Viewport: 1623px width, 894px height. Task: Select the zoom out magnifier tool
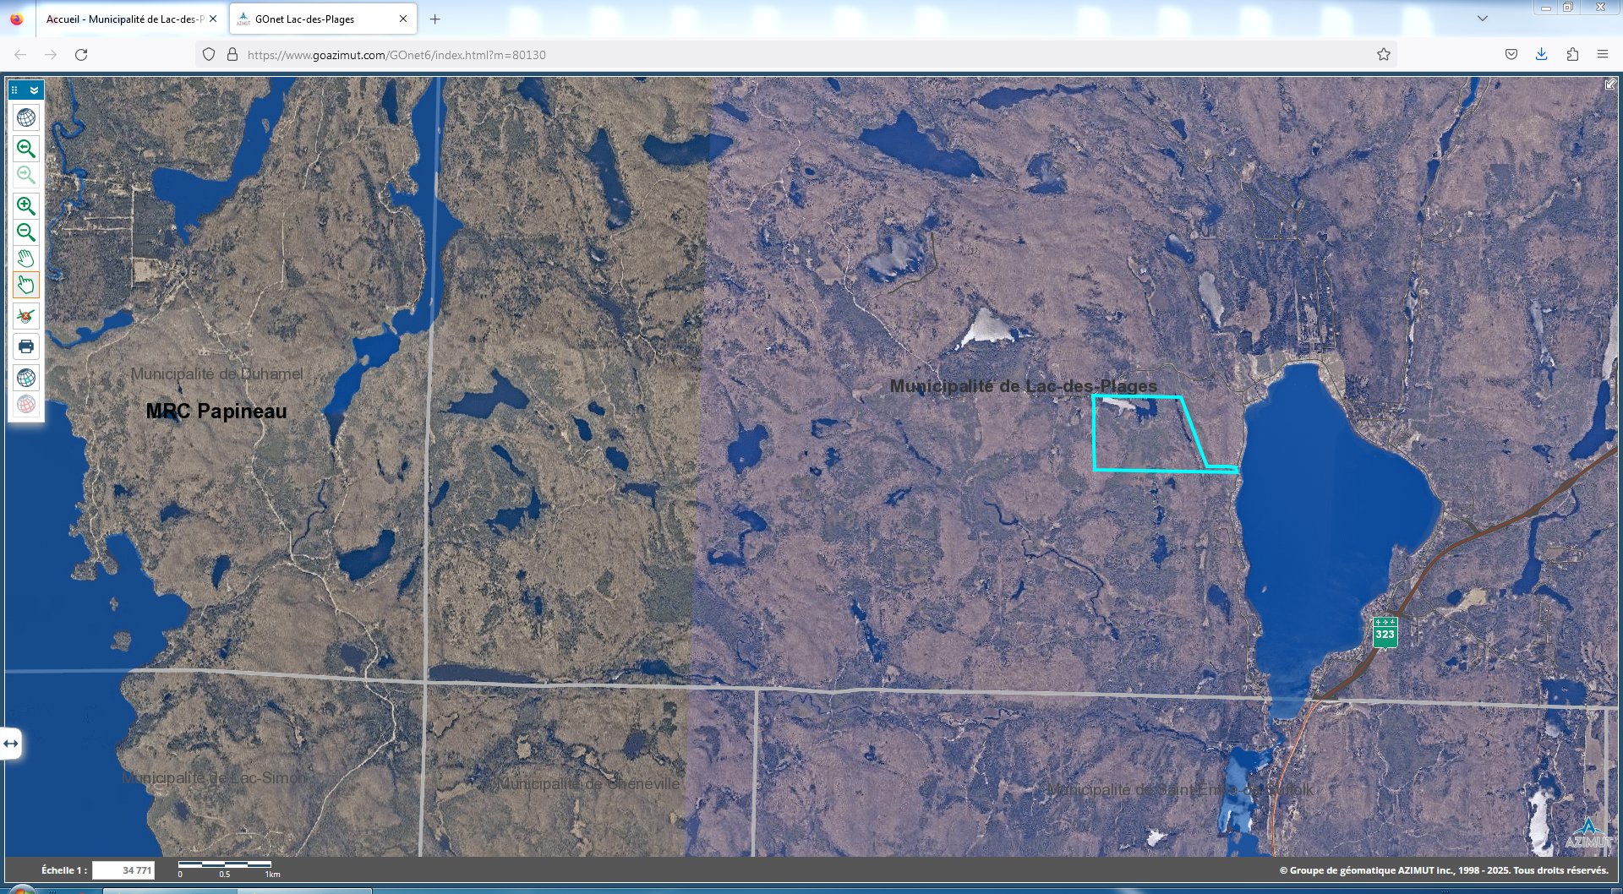pyautogui.click(x=26, y=232)
